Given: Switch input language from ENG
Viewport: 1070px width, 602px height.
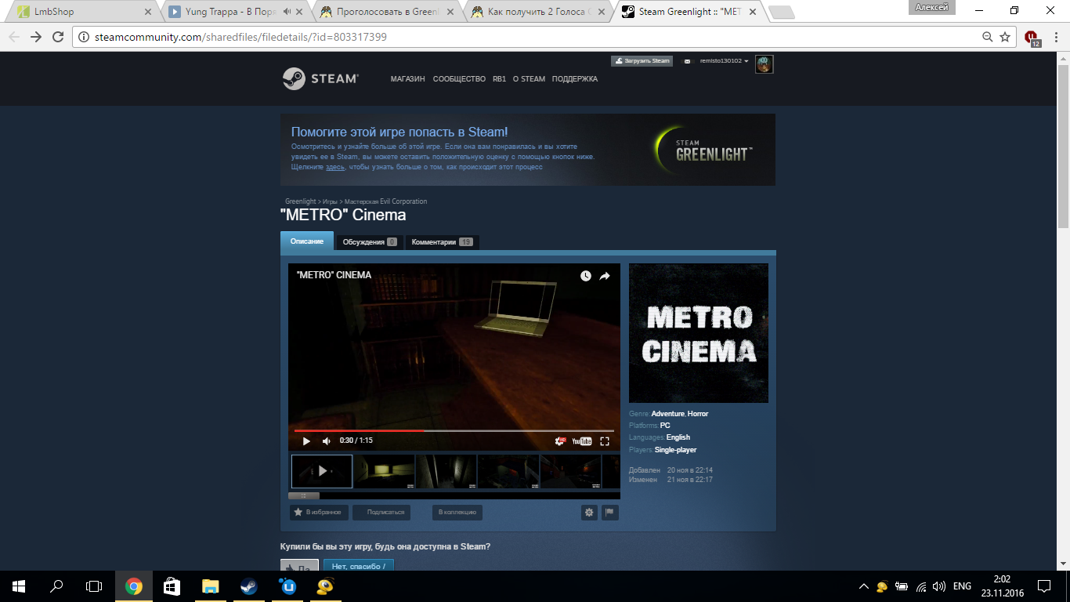Looking at the screenshot, I should tap(962, 586).
